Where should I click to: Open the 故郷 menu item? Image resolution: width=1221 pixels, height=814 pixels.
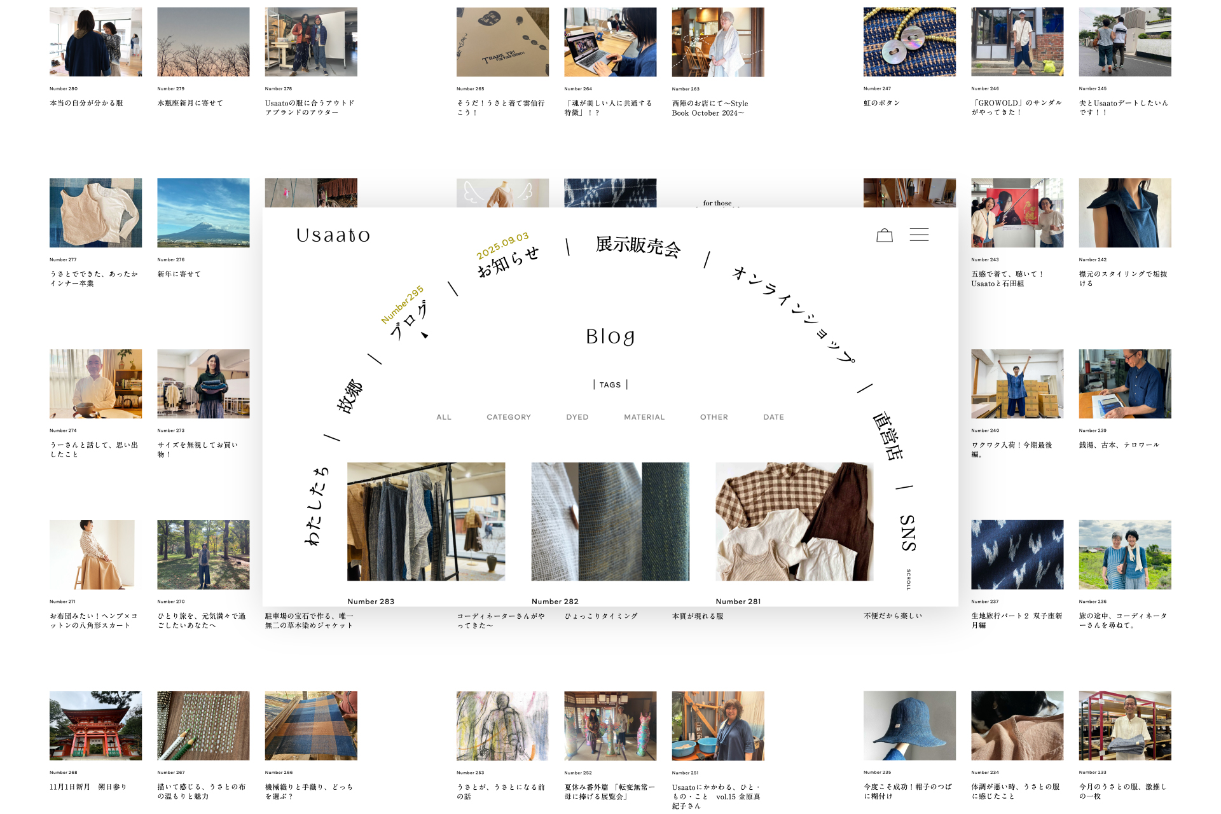coord(350,397)
